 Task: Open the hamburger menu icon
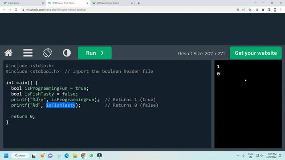[x=28, y=53]
